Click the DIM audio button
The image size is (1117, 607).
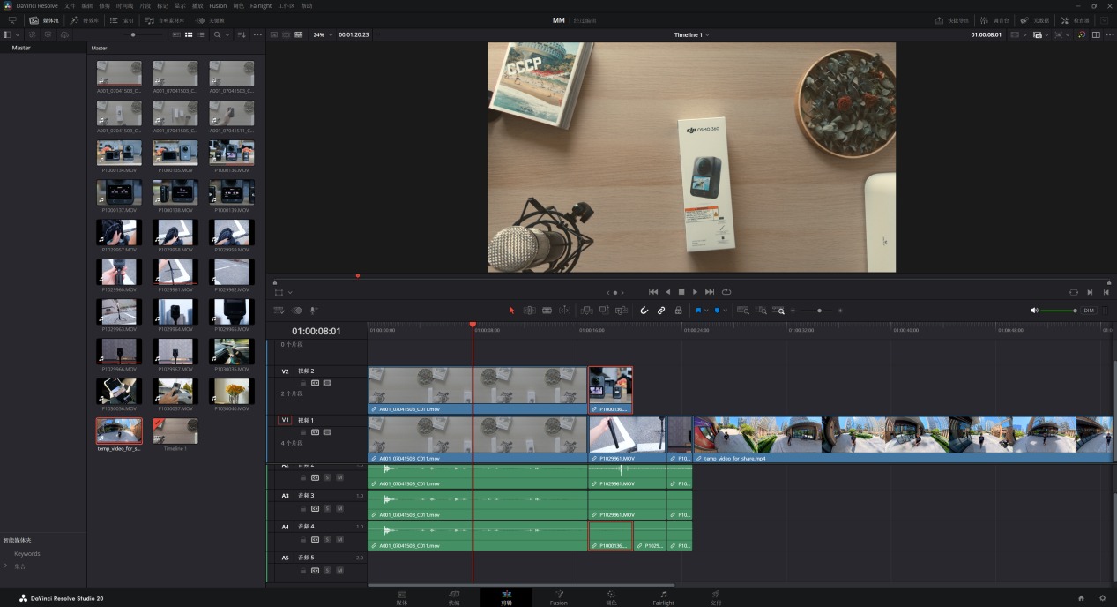[1089, 311]
